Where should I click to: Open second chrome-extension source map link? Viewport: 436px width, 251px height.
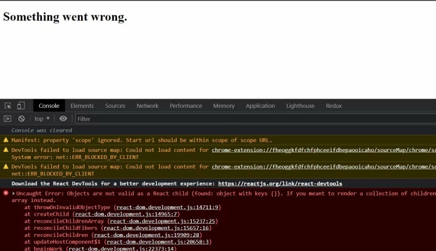[324, 167]
